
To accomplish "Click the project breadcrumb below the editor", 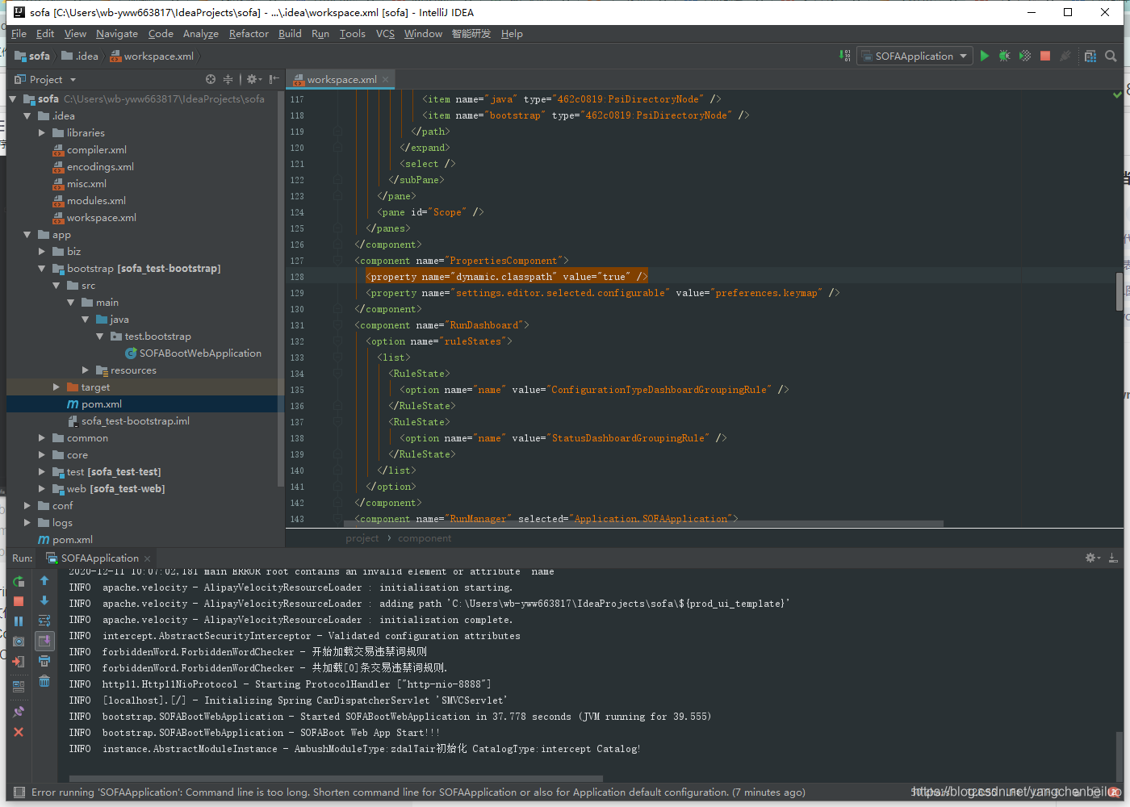I will pyautogui.click(x=362, y=538).
